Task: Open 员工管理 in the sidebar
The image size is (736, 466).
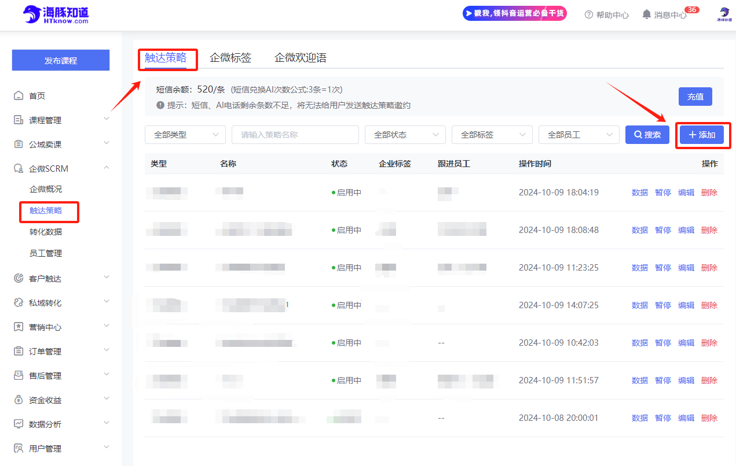Action: [46, 253]
